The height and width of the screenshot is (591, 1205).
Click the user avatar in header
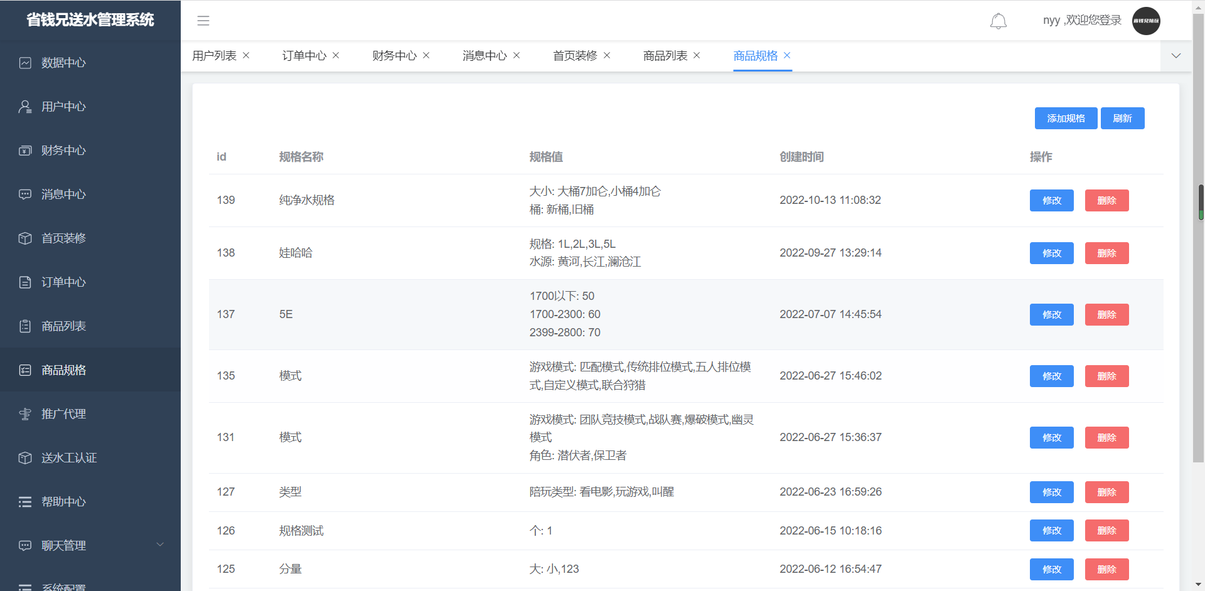tap(1146, 21)
